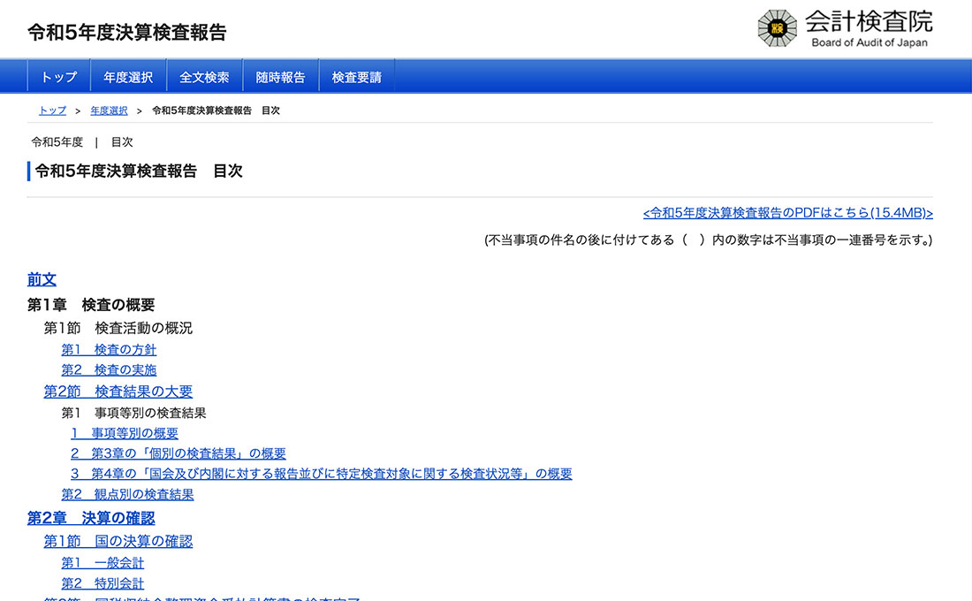
Task: Open 1 事項等別の概要 link
Action: pos(125,433)
